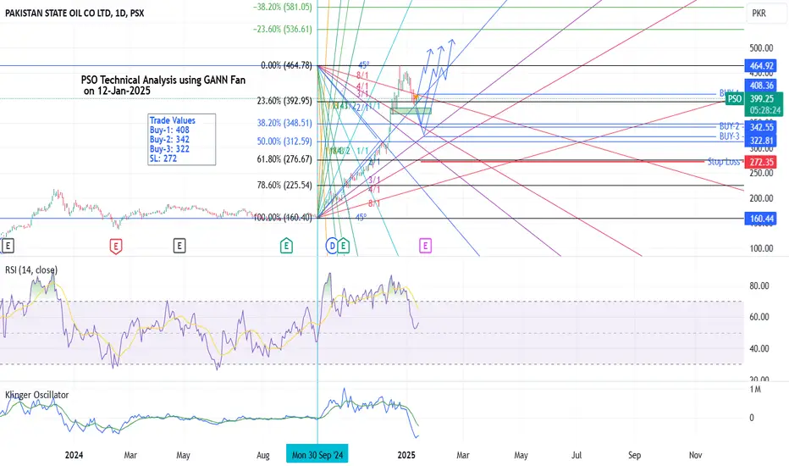Click the PSO 399.25 current price tag
The height and width of the screenshot is (466, 789).
[753, 99]
